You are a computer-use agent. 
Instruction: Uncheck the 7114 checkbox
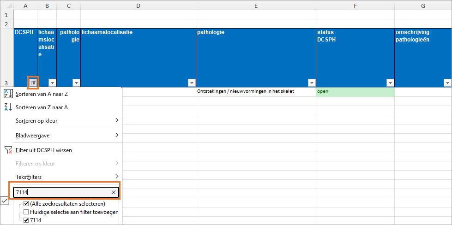26,220
